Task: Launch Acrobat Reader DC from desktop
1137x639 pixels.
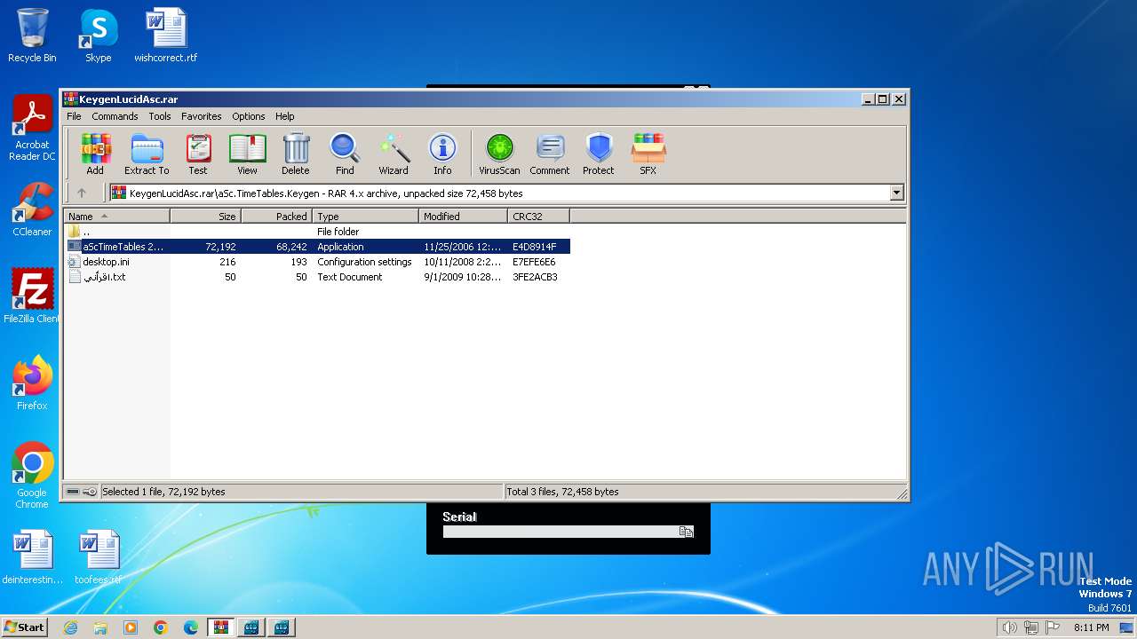Action: point(32,129)
